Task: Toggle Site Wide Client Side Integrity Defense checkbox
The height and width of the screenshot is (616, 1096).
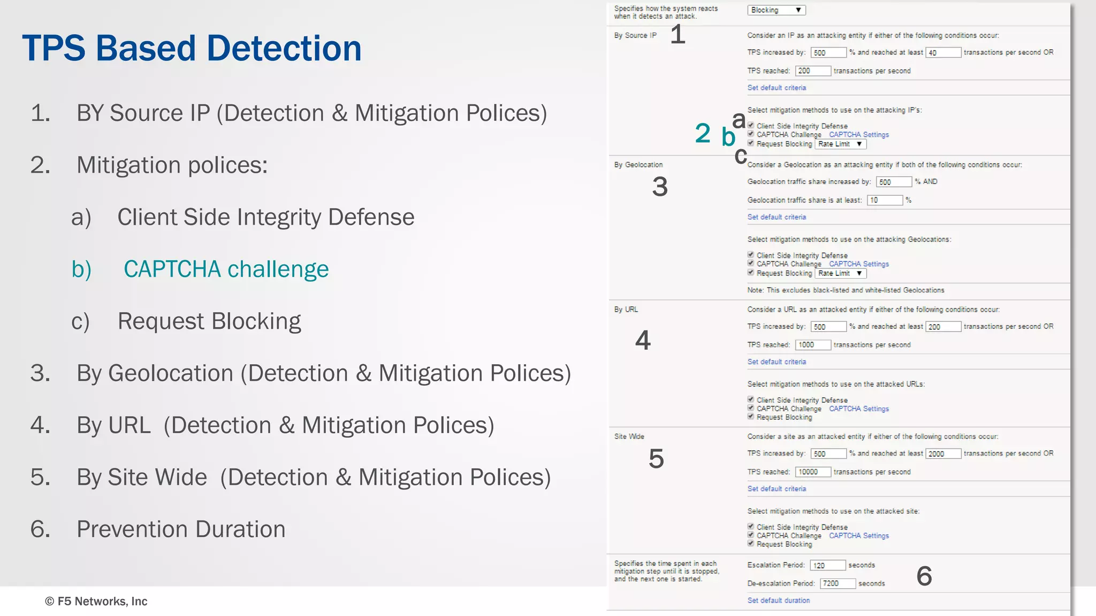Action: (x=751, y=526)
